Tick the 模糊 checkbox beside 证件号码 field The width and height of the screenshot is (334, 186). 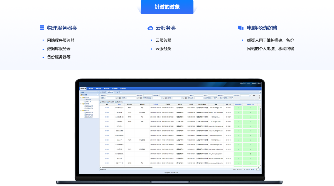pyautogui.click(x=251, y=96)
